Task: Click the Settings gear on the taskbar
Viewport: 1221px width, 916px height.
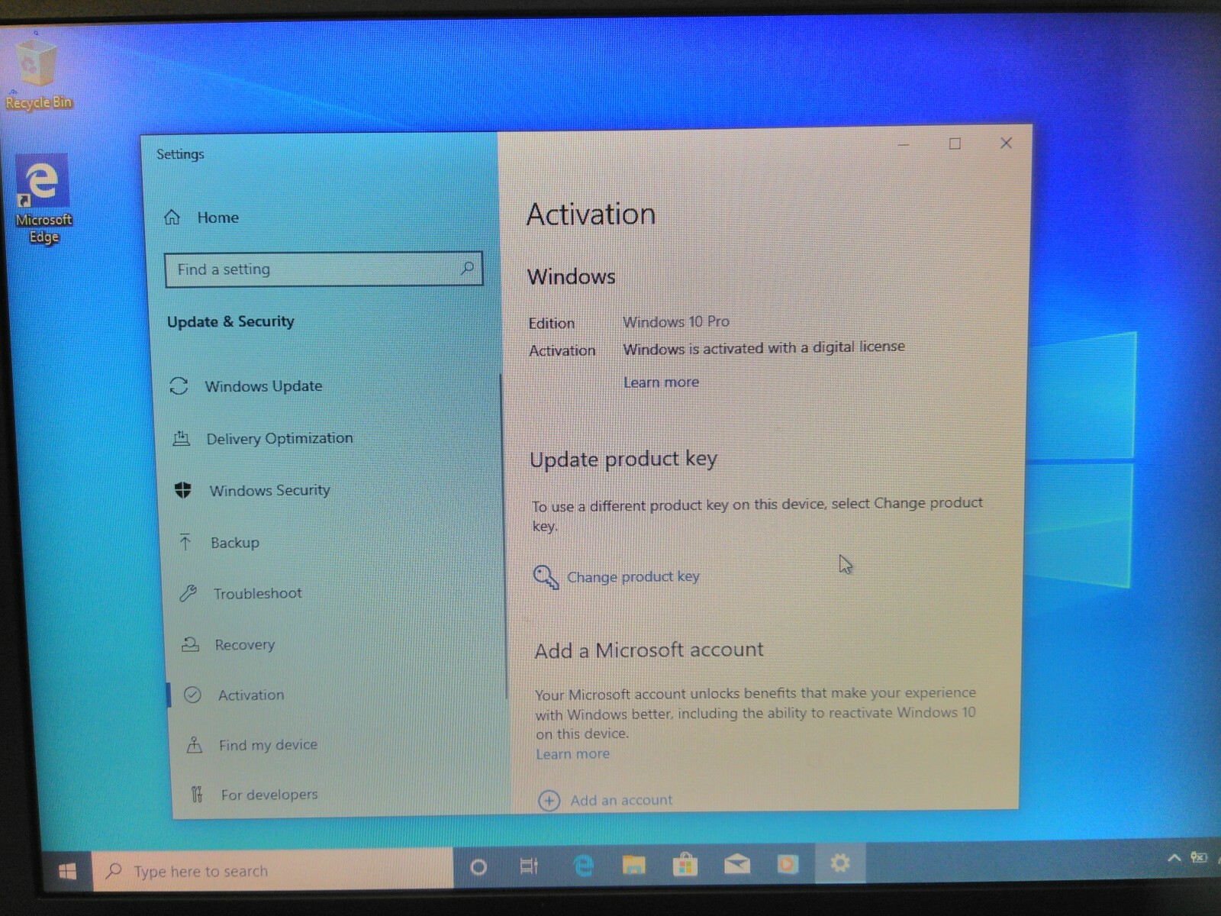Action: [x=839, y=863]
